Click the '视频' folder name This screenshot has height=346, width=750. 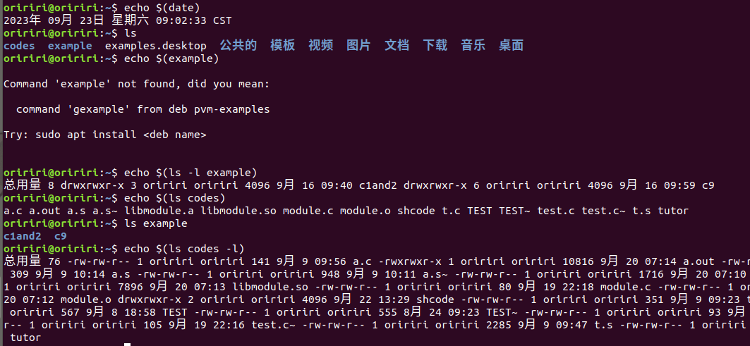pyautogui.click(x=320, y=46)
